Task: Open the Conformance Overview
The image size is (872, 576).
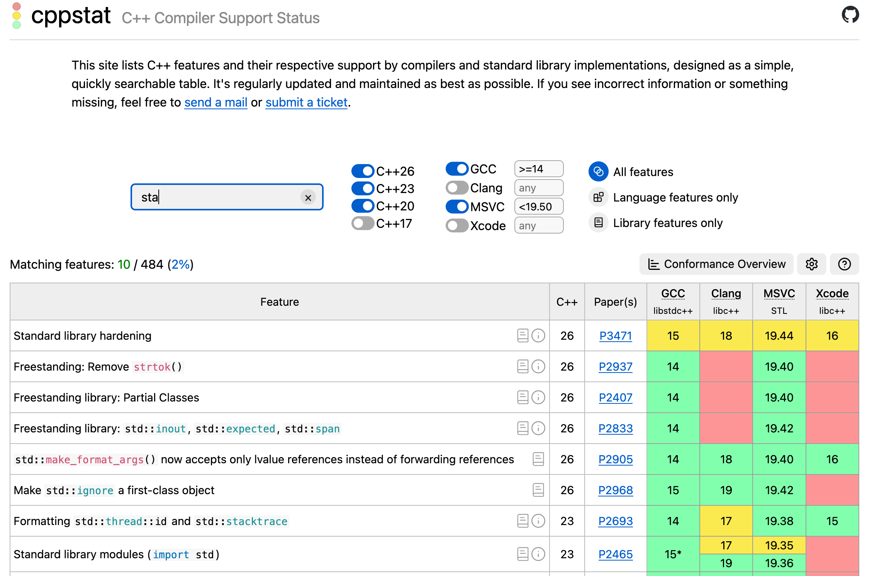Action: pos(716,264)
